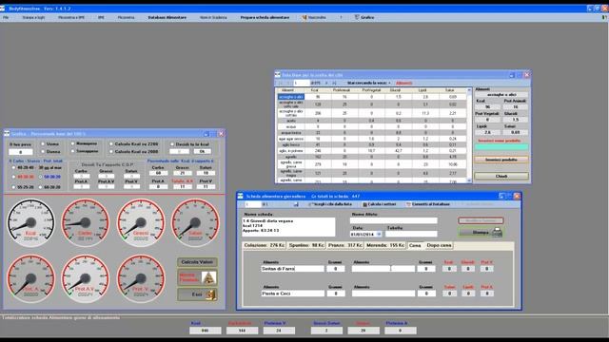Select Decidi tu le kcal option
The image size is (609, 342).
tap(172, 144)
